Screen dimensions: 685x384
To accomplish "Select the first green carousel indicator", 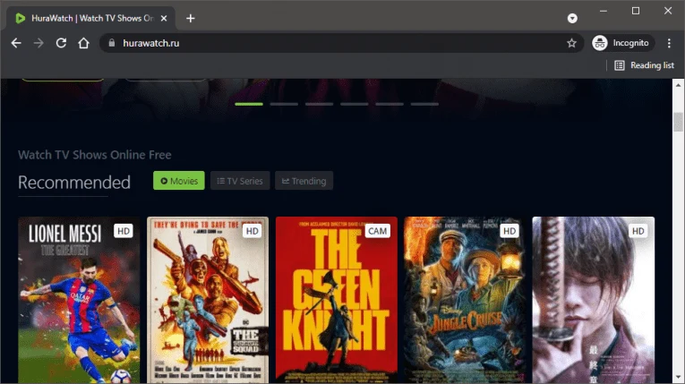I will 249,104.
